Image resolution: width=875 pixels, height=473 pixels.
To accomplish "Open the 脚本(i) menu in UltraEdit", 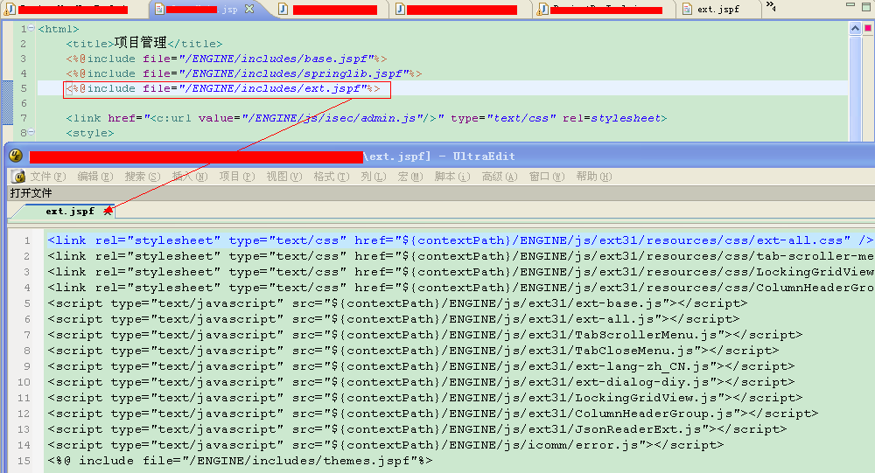I will [x=452, y=177].
